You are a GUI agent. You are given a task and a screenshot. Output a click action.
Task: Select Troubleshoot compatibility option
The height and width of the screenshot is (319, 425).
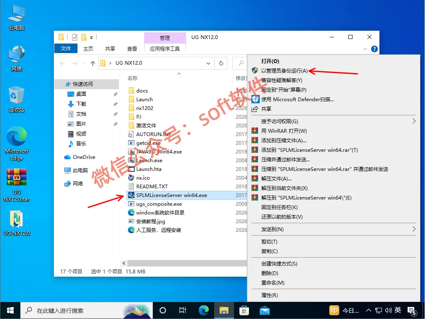(333, 80)
